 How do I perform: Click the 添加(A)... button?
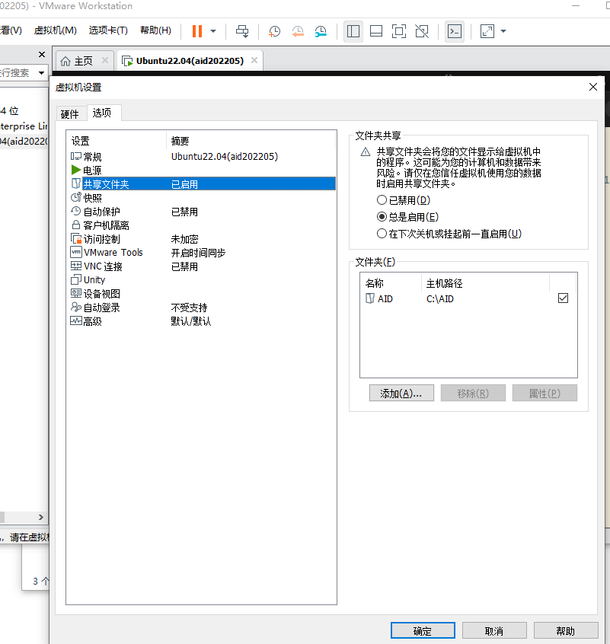(x=401, y=393)
